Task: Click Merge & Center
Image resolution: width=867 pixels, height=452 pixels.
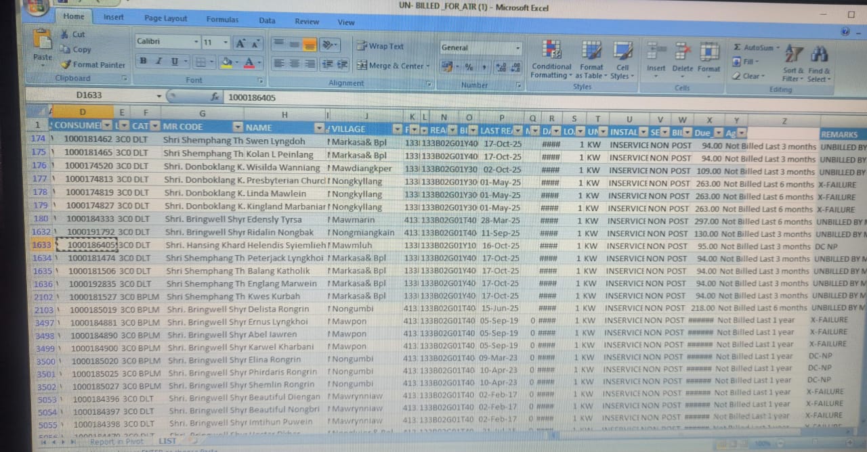Action: tap(394, 66)
